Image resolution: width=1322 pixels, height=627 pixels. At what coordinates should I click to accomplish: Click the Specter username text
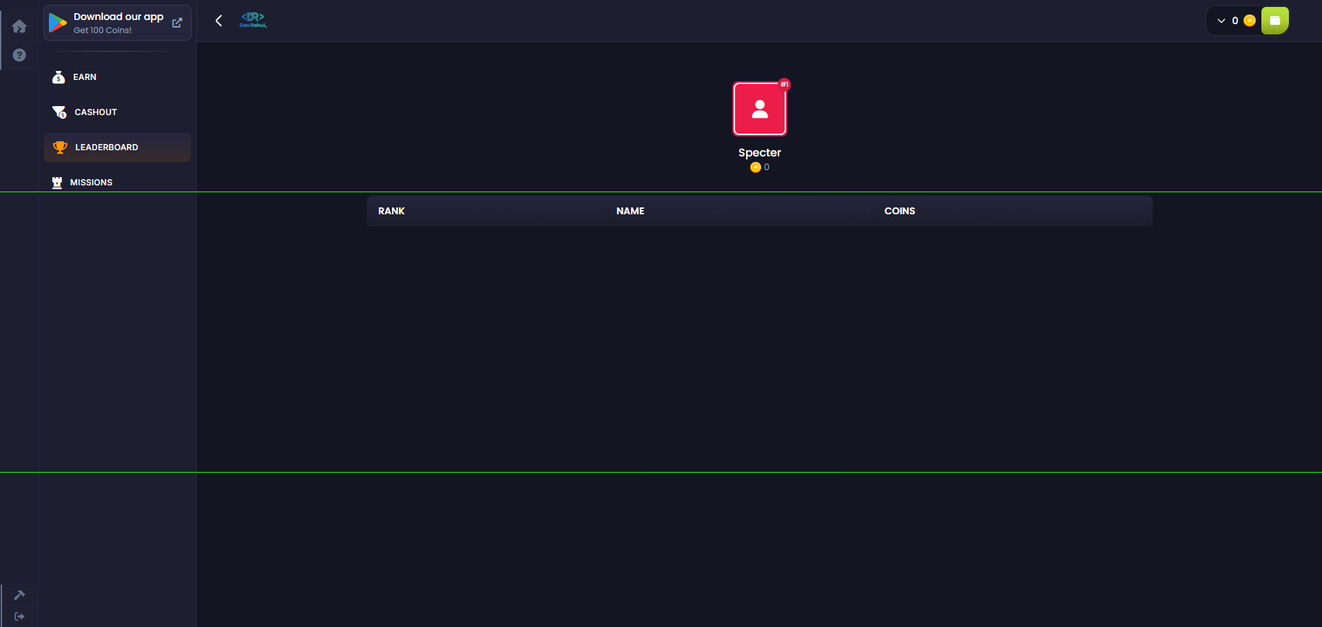click(x=759, y=152)
